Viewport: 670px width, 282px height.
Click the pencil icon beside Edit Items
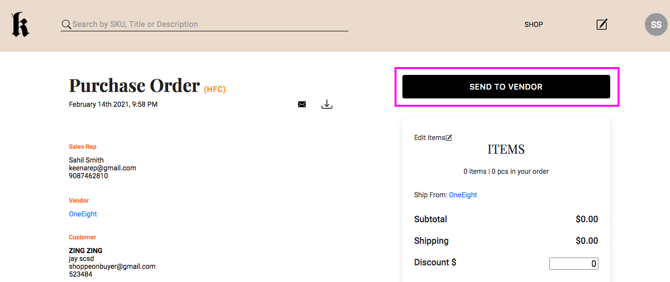448,138
